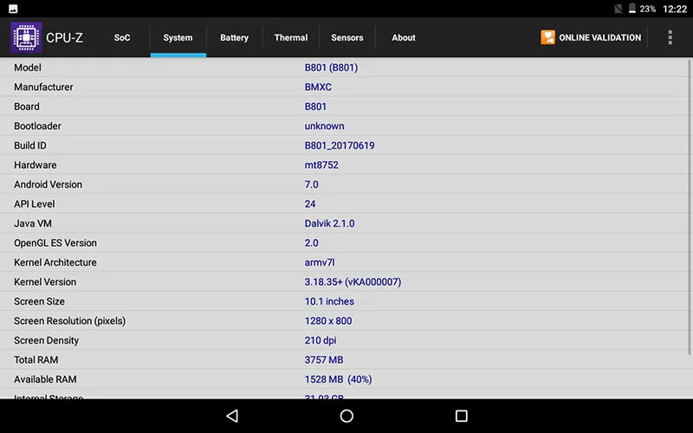Click the vertical scrollbar on the right edge
This screenshot has height=433, width=693.
689,207
